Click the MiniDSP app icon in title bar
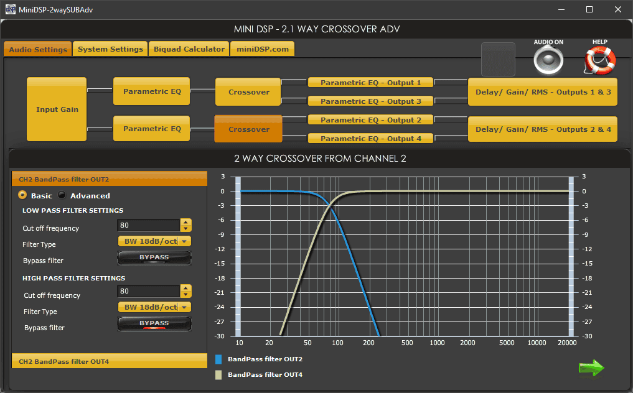Image resolution: width=633 pixels, height=393 pixels. pos(11,9)
